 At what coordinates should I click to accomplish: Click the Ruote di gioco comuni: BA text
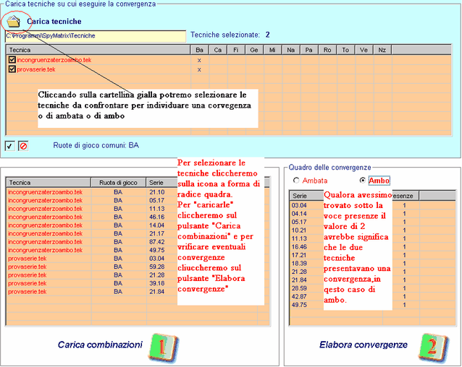(96, 145)
